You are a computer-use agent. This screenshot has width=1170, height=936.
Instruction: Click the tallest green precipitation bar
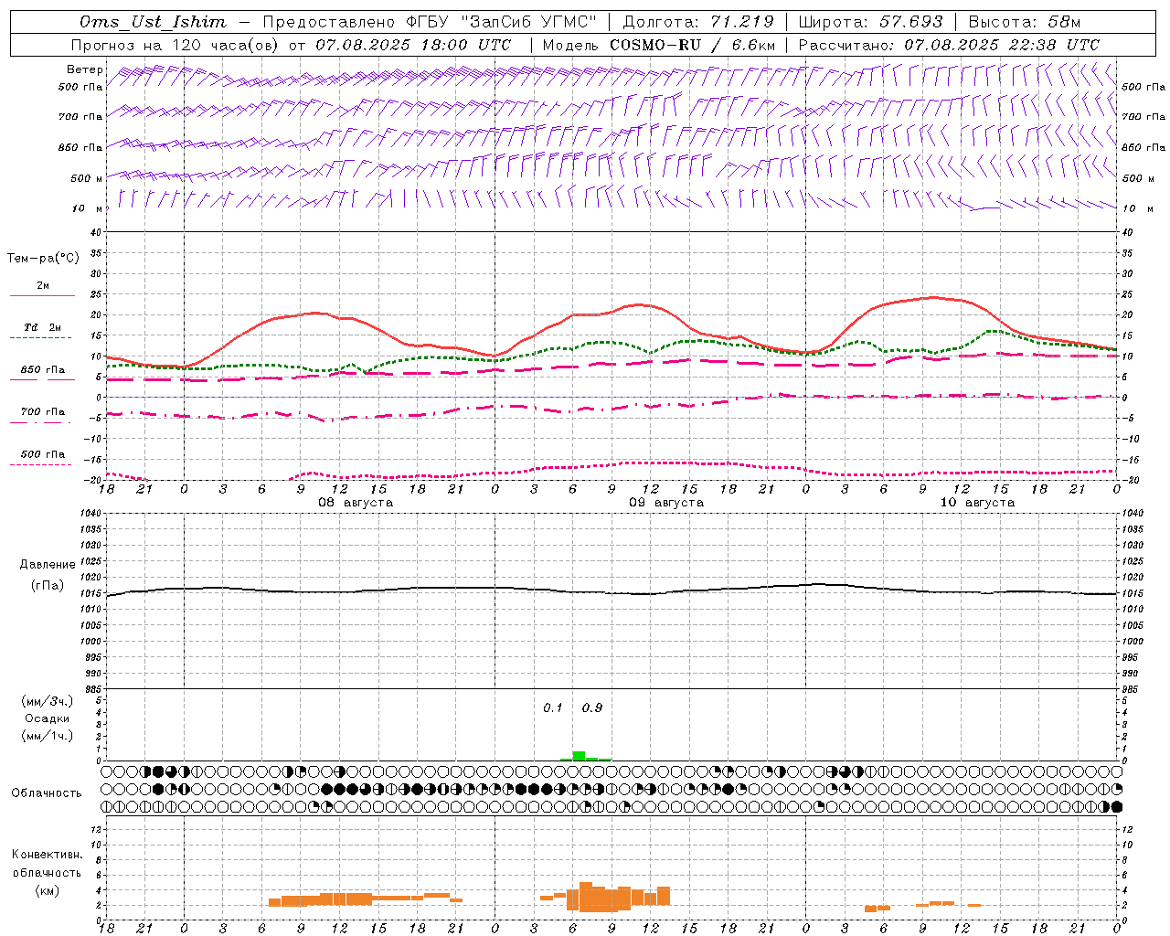coord(579,756)
